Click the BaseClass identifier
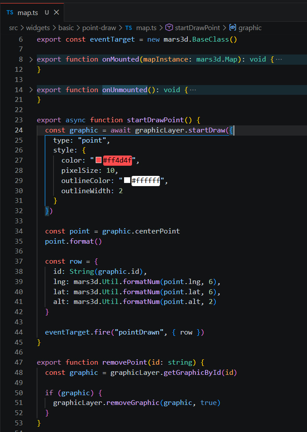 pyautogui.click(x=210, y=39)
